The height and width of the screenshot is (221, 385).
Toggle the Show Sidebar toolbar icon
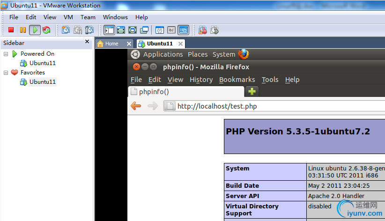point(109,30)
